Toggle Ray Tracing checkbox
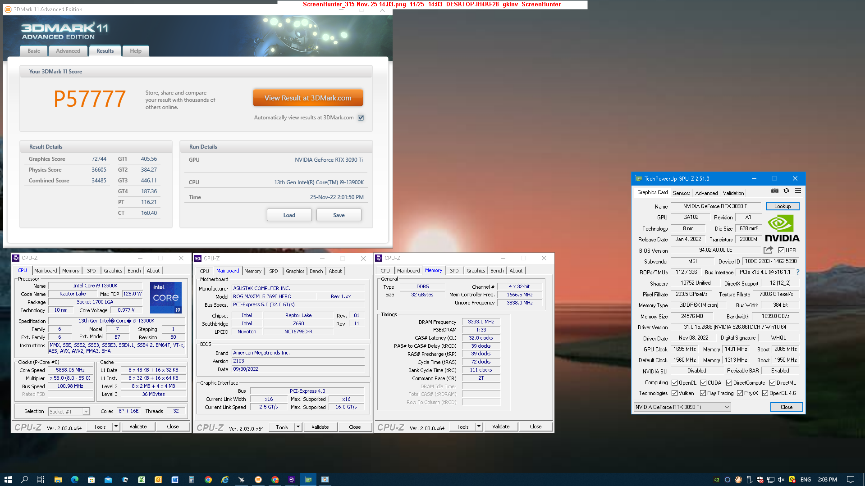The image size is (865, 486). 703,393
